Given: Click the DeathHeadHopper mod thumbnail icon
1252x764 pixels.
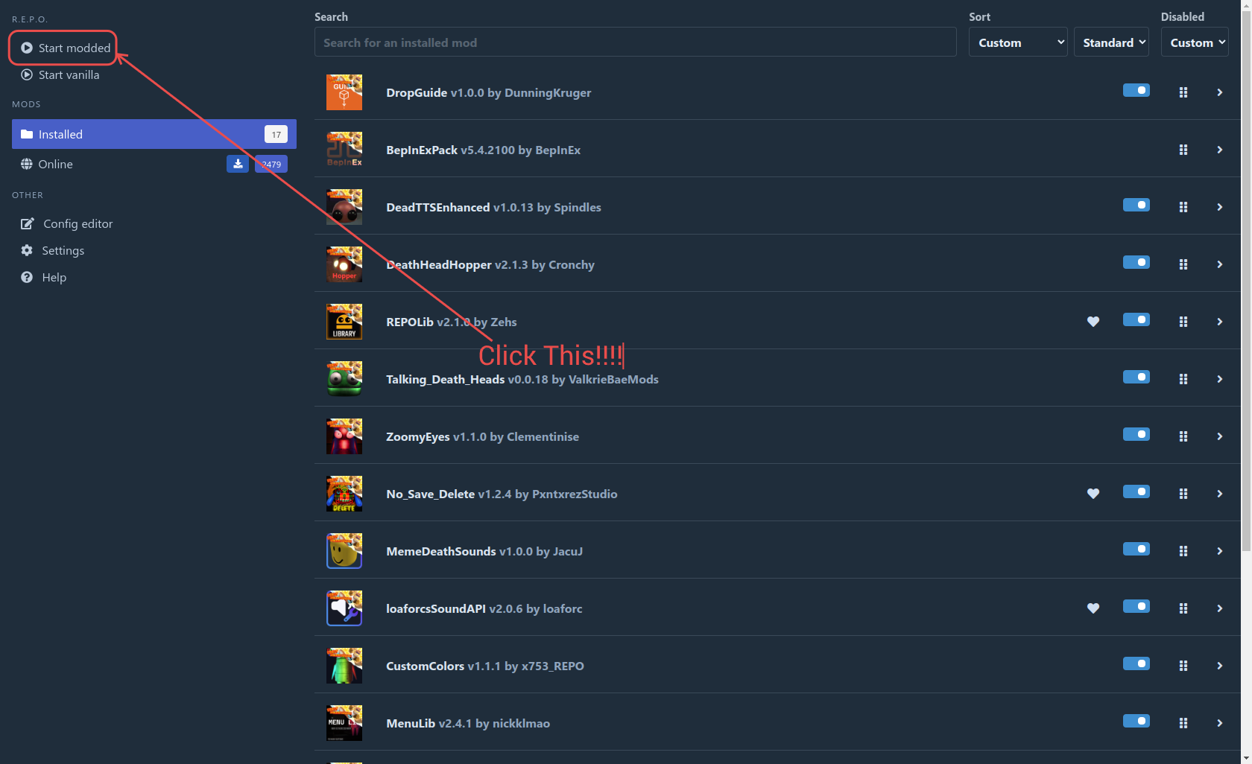Looking at the screenshot, I should tap(344, 264).
